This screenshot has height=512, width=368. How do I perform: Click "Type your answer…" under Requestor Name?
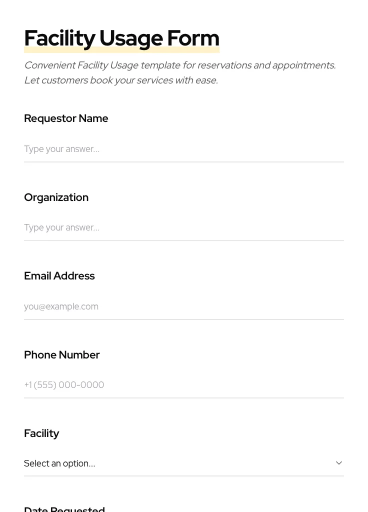61,149
